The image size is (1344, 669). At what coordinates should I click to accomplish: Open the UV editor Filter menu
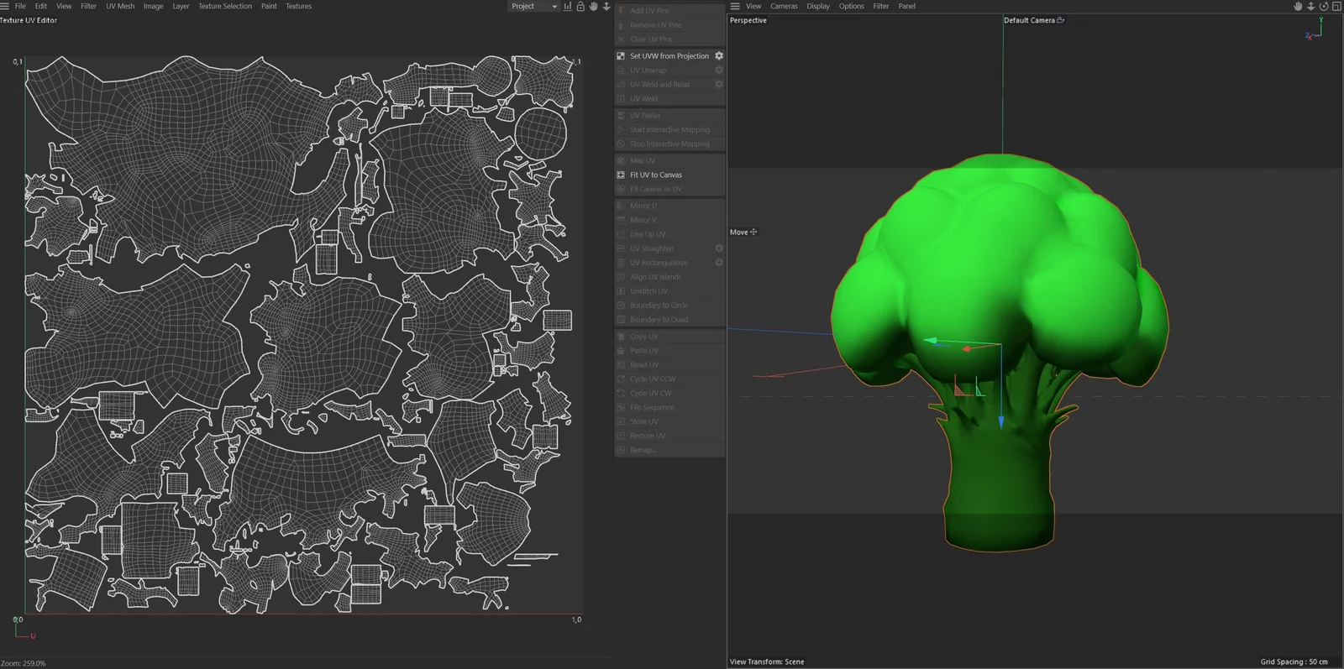click(88, 6)
